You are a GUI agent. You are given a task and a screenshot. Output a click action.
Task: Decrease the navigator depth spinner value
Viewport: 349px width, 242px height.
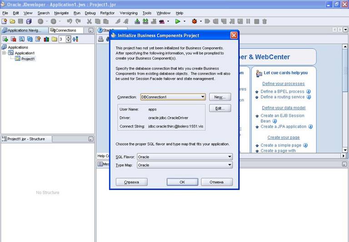[x=69, y=41]
